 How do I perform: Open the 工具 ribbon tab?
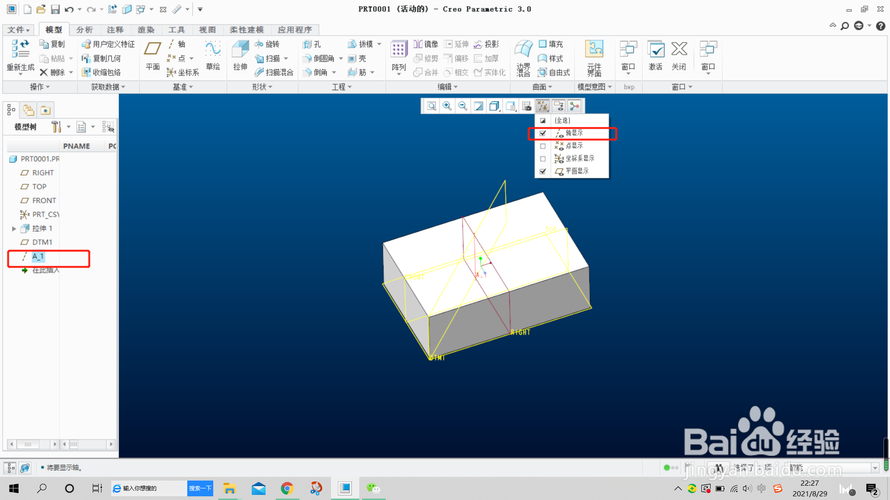176,30
